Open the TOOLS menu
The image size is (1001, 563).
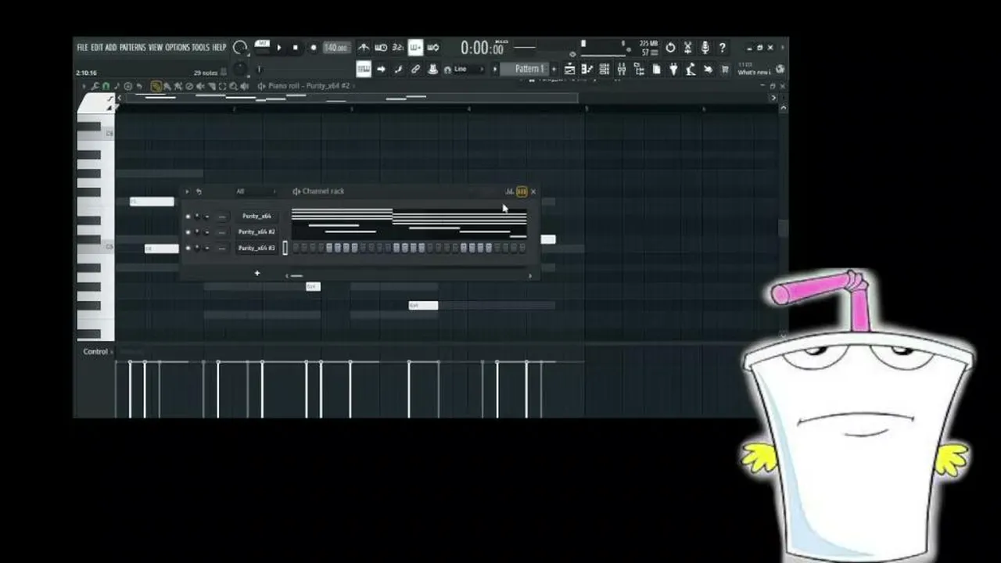point(201,48)
